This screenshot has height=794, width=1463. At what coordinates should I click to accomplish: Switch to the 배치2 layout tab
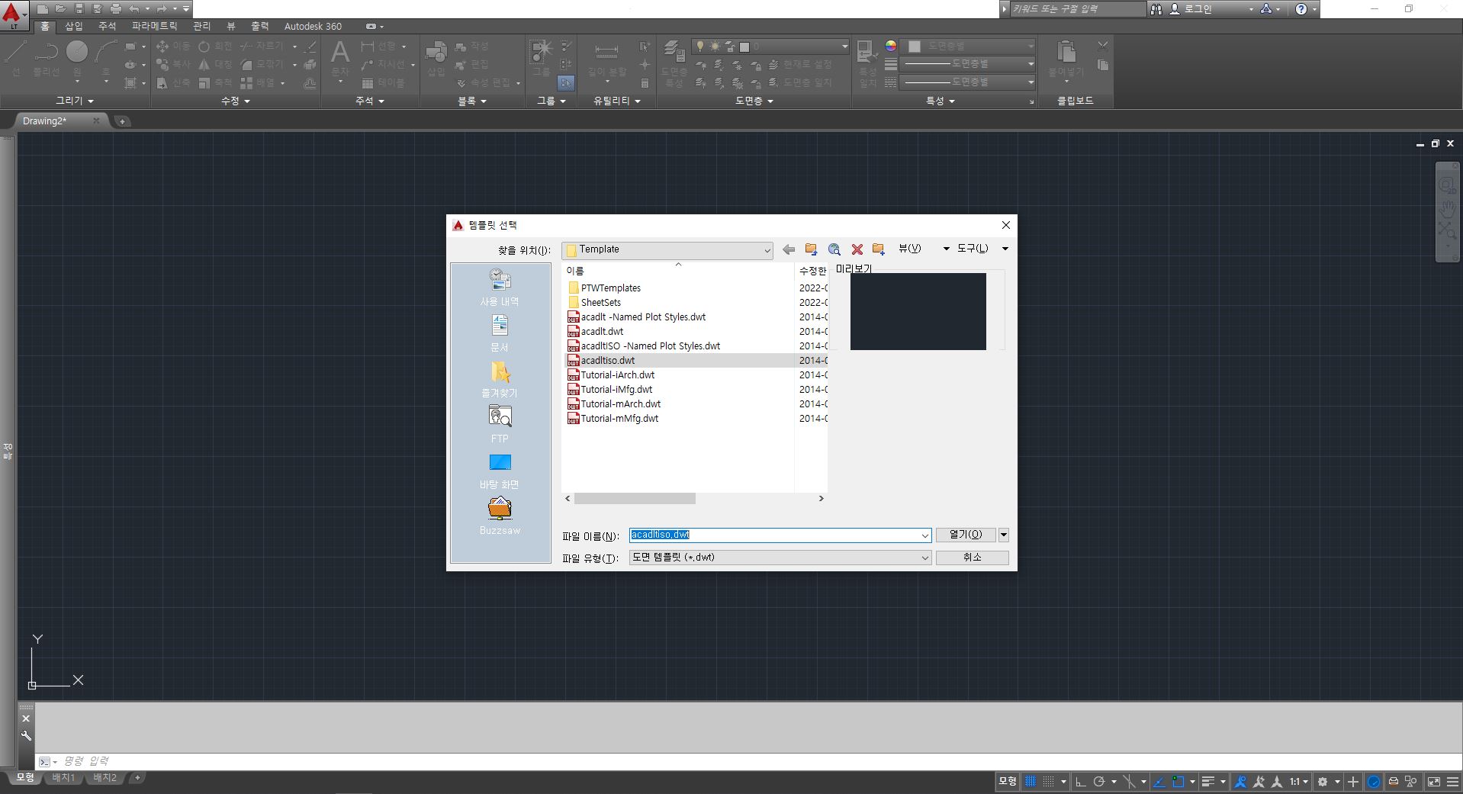[104, 778]
